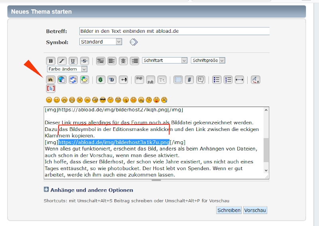Insert an email link

tap(73, 79)
